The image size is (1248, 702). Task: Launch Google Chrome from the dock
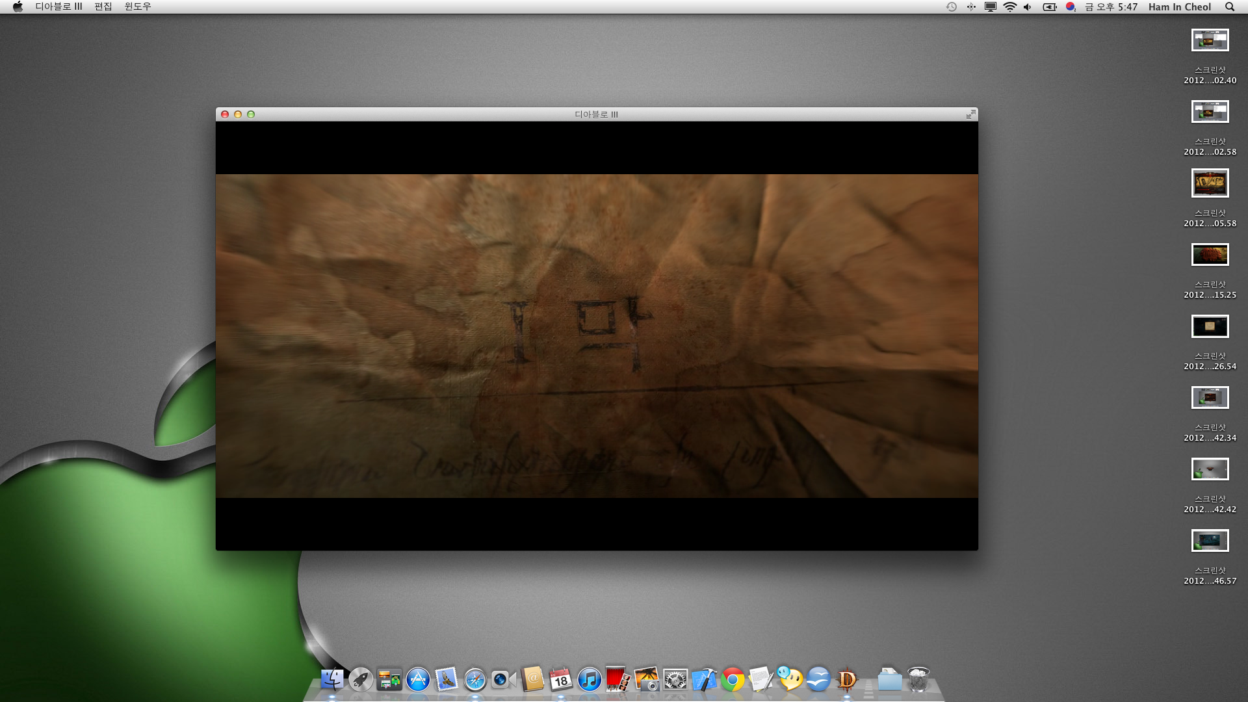[733, 680]
